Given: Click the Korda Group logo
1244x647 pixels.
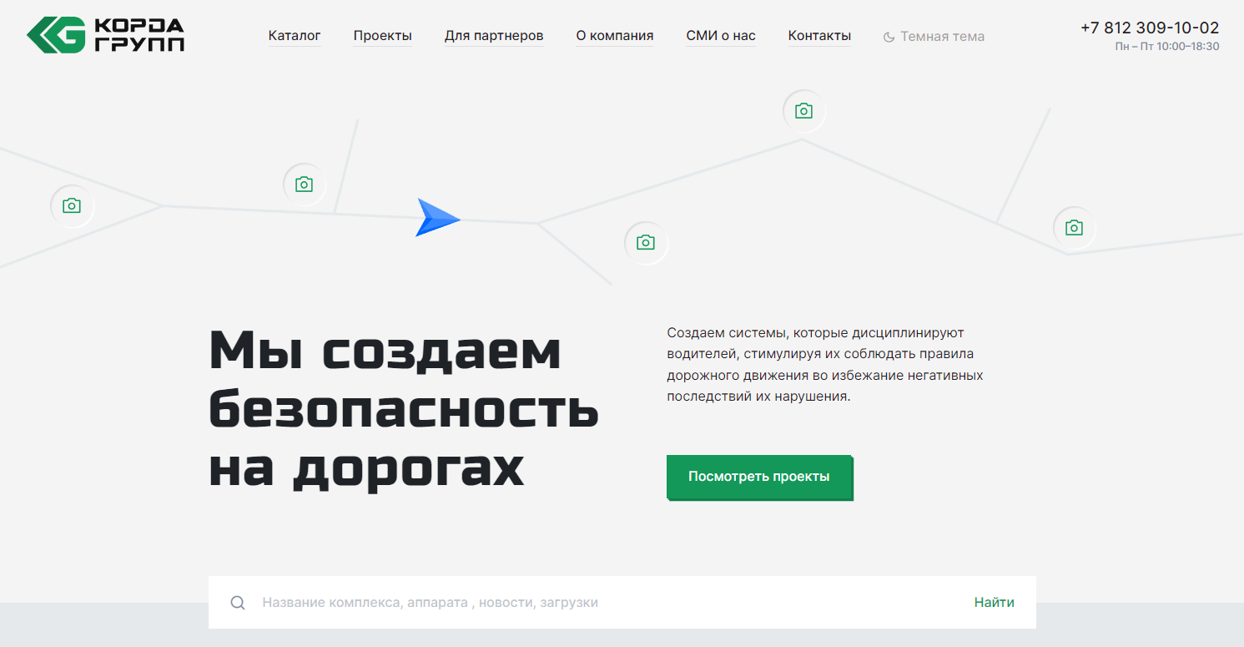Looking at the screenshot, I should (106, 35).
